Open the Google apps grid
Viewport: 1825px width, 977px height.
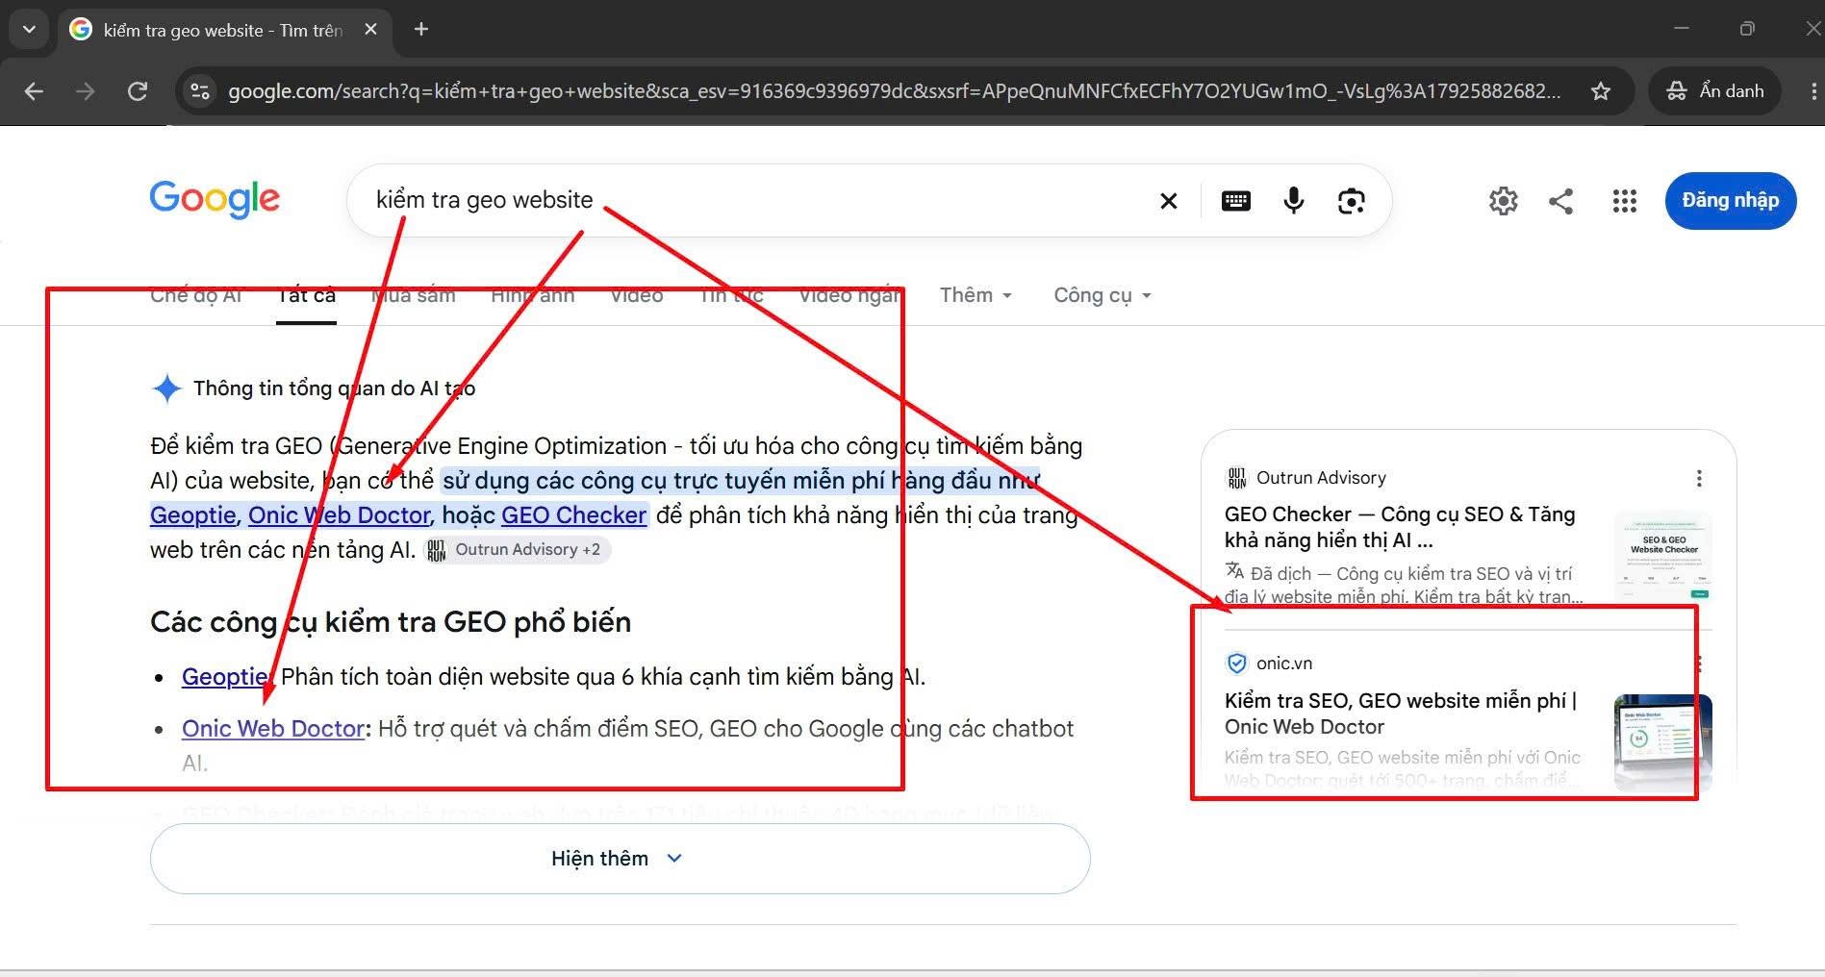1625,201
